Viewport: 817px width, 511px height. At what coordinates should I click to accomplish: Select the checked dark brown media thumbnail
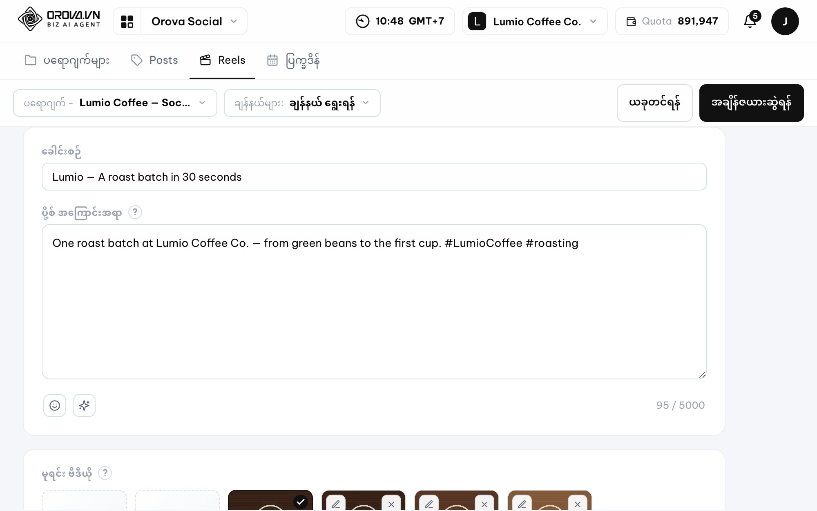270,500
